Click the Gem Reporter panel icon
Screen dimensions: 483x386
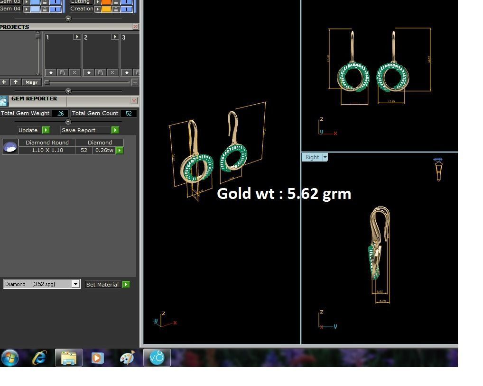click(4, 101)
